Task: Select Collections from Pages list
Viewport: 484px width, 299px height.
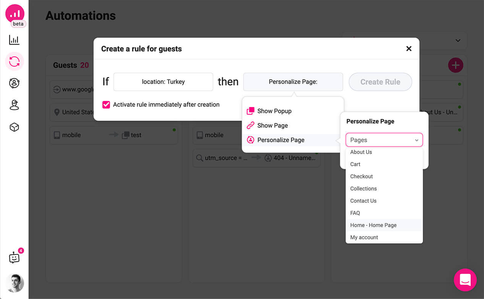Action: coord(384,189)
